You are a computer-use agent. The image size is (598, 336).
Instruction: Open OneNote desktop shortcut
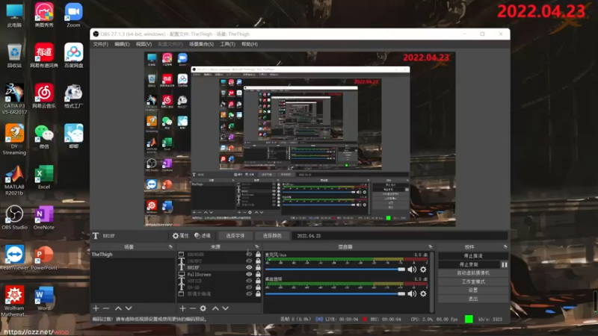(44, 217)
